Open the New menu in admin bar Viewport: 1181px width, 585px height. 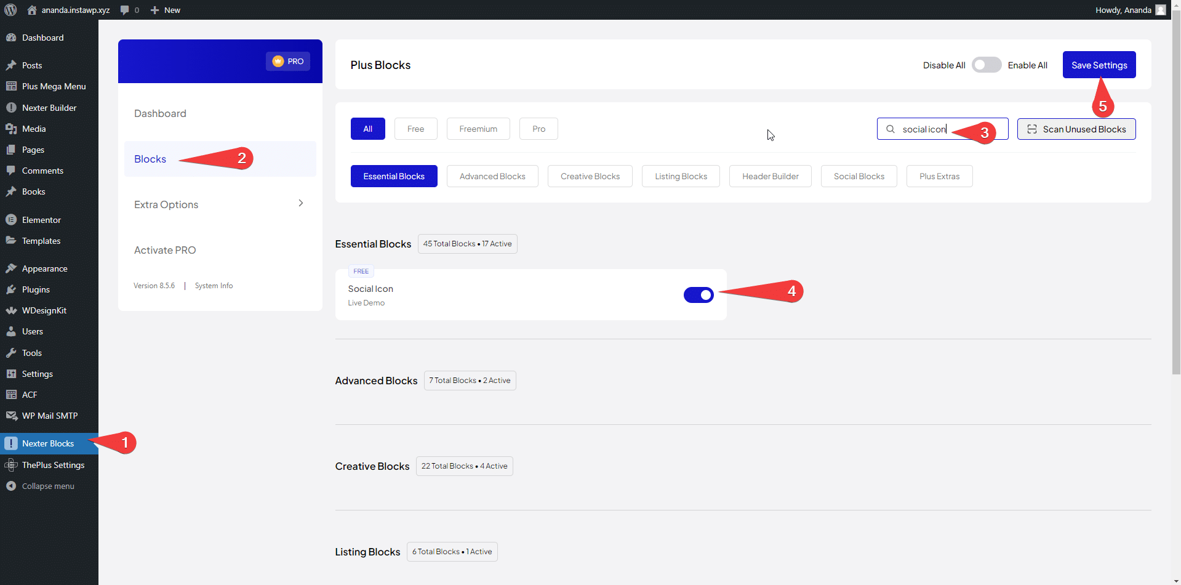click(x=164, y=10)
